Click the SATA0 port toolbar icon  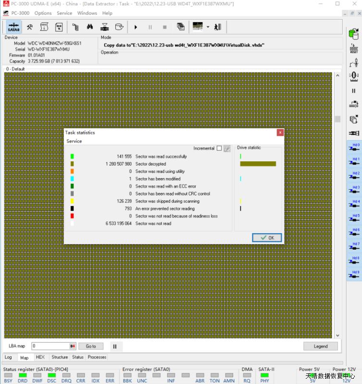pos(13,27)
